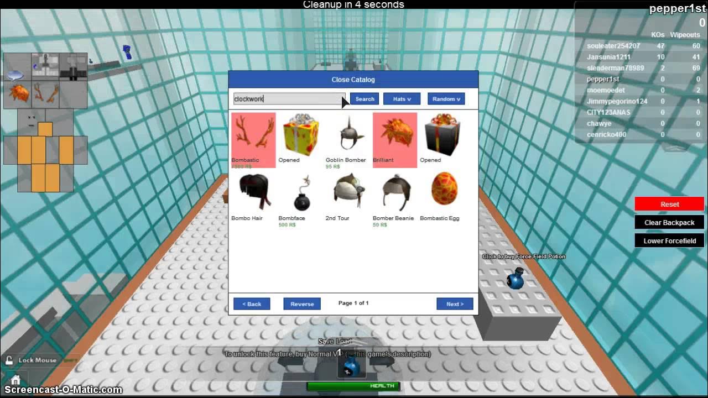708x398 pixels.
Task: Open the Hats category dropdown
Action: [x=402, y=99]
